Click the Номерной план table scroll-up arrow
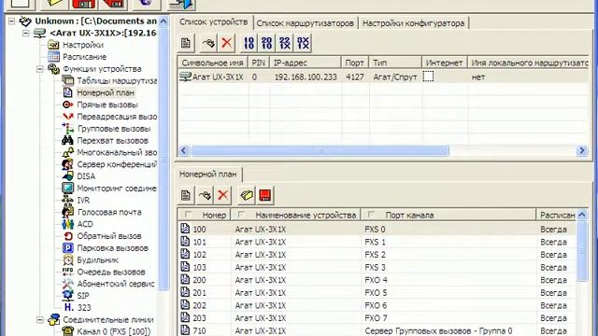Viewport: 598px width, 336px height. [582, 215]
